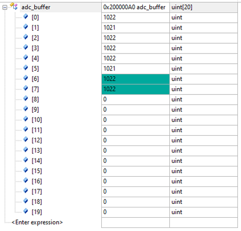Select array element label [12]
The image size is (241, 231).
[37, 141]
